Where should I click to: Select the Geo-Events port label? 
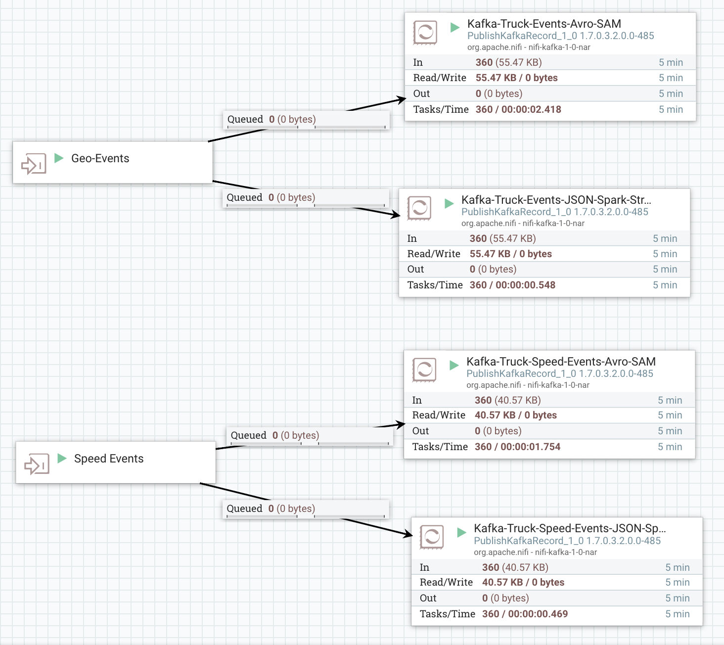[100, 158]
